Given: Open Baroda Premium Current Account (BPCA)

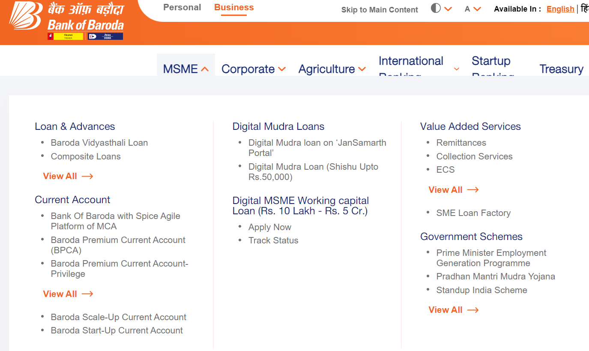Looking at the screenshot, I should tap(118, 245).
